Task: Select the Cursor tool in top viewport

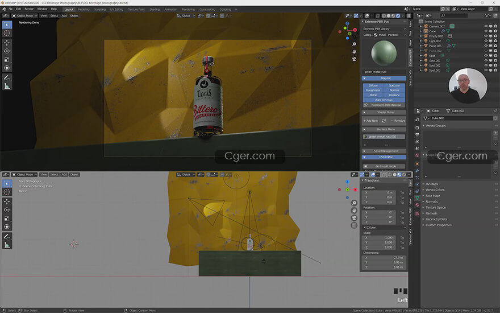Action: pos(7,33)
